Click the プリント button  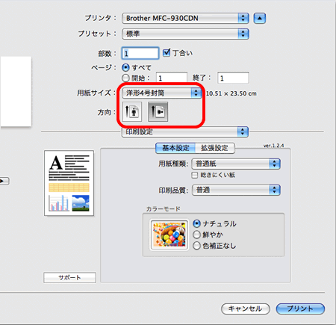[x=300, y=309]
